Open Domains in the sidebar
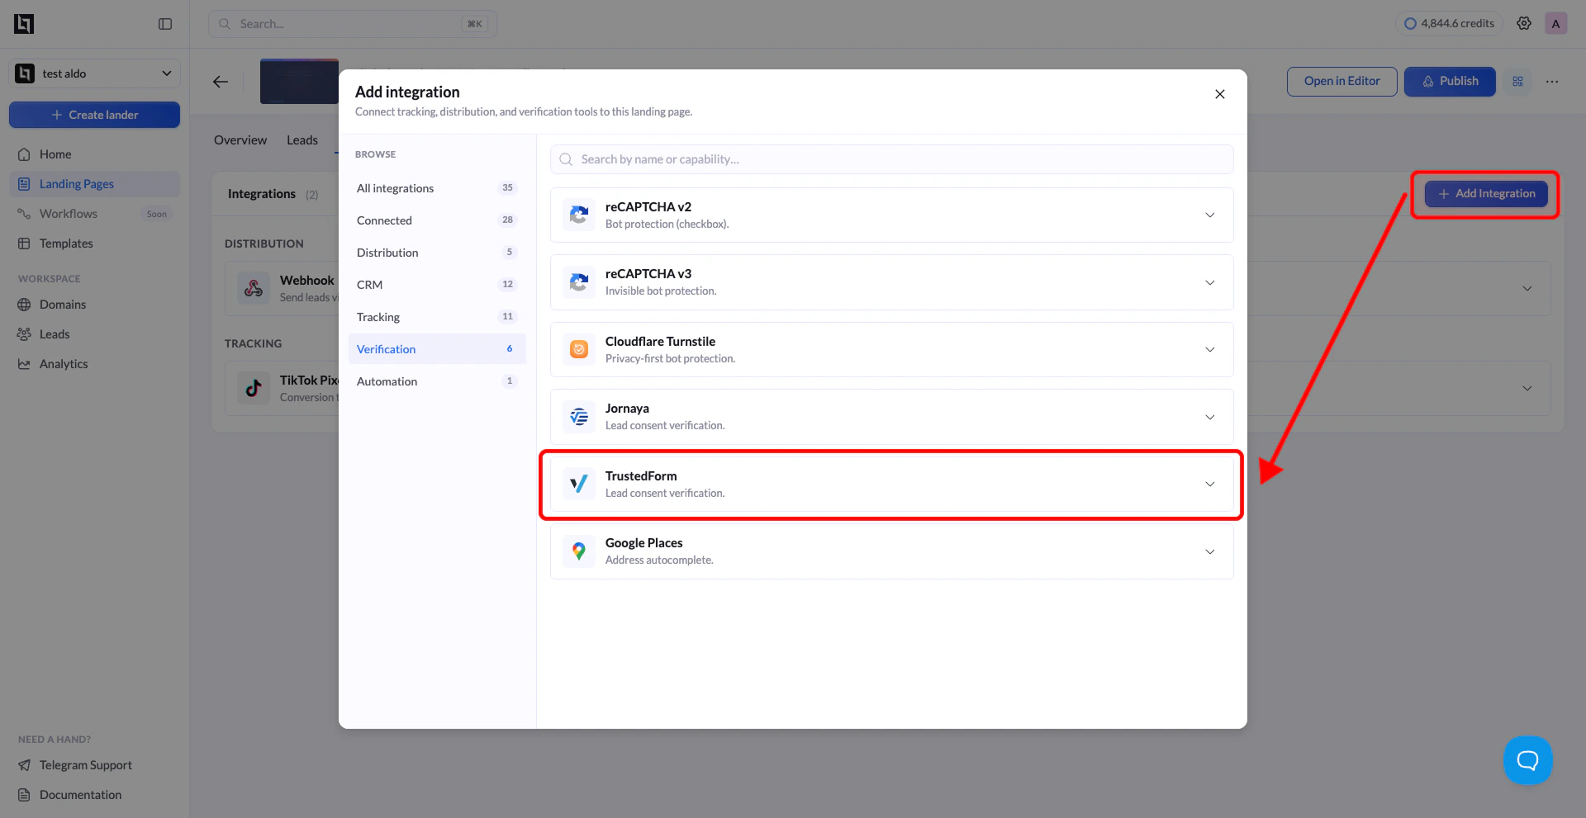Viewport: 1586px width, 818px height. tap(95, 305)
